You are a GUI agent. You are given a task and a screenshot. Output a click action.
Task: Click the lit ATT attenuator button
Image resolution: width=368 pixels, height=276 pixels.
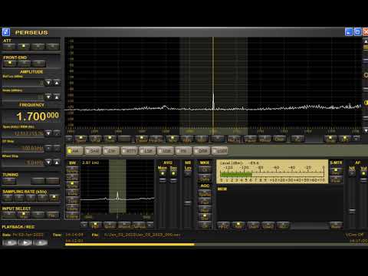click(24, 47)
